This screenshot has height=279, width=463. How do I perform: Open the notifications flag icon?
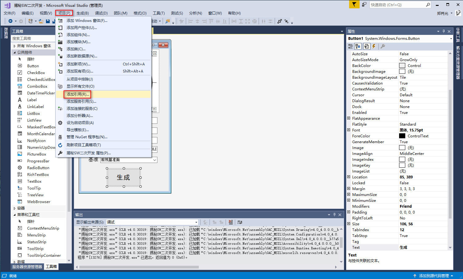[x=354, y=5]
